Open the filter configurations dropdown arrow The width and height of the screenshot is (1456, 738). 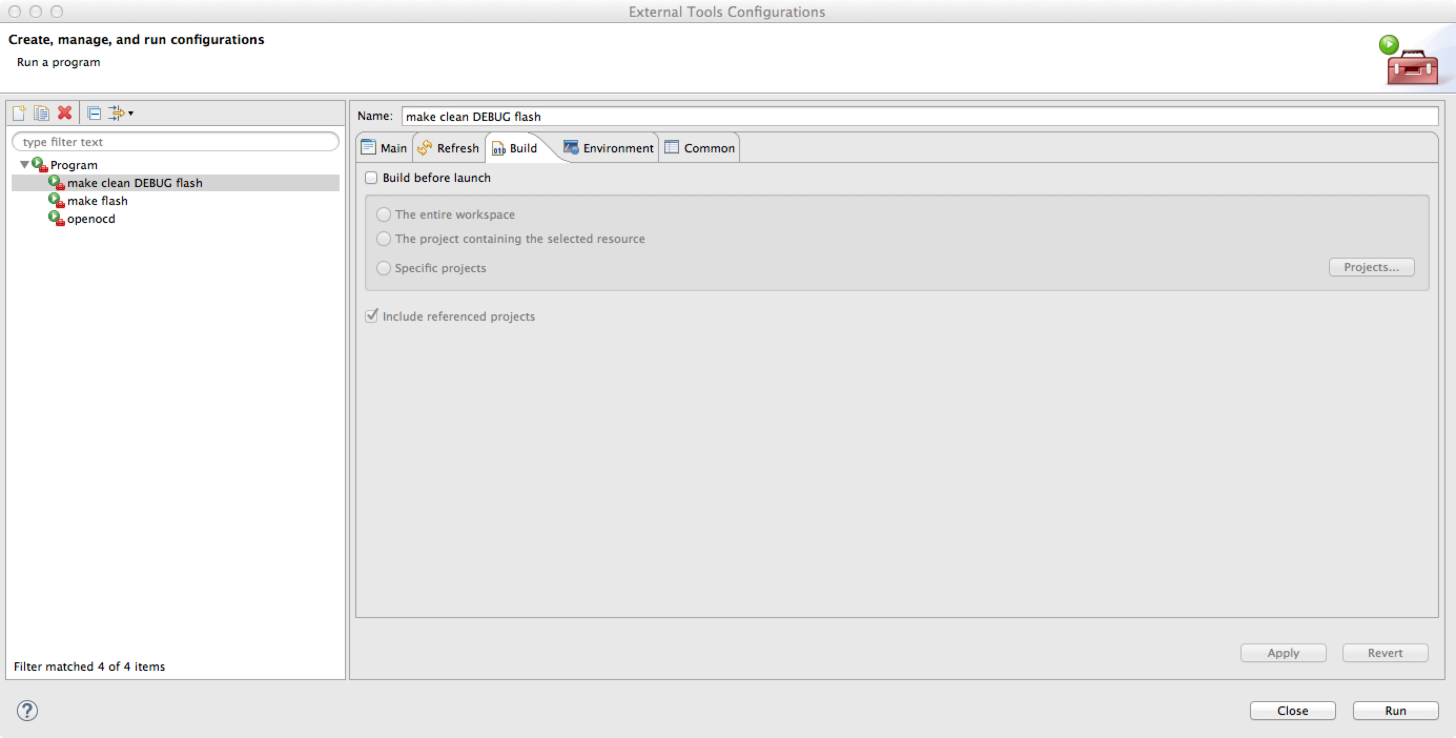(x=131, y=113)
